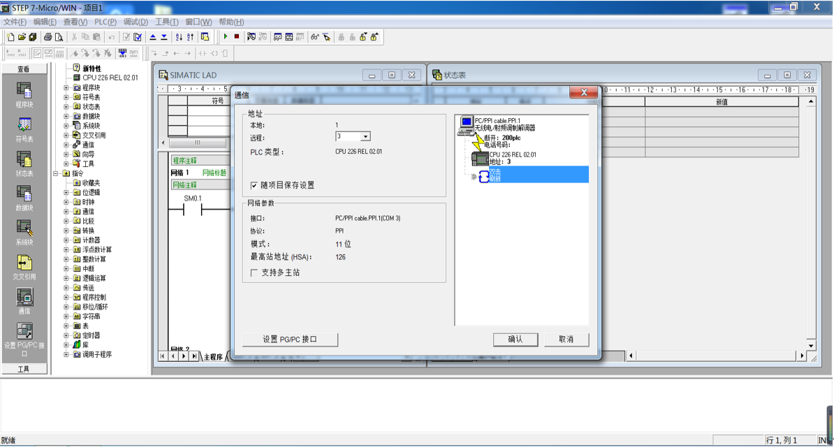Screen dimensions: 834x447
Task: Open the 文件(F) menu
Action: tap(15, 22)
